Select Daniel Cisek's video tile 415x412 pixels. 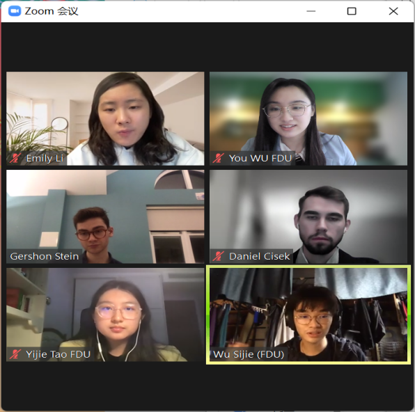pos(308,216)
